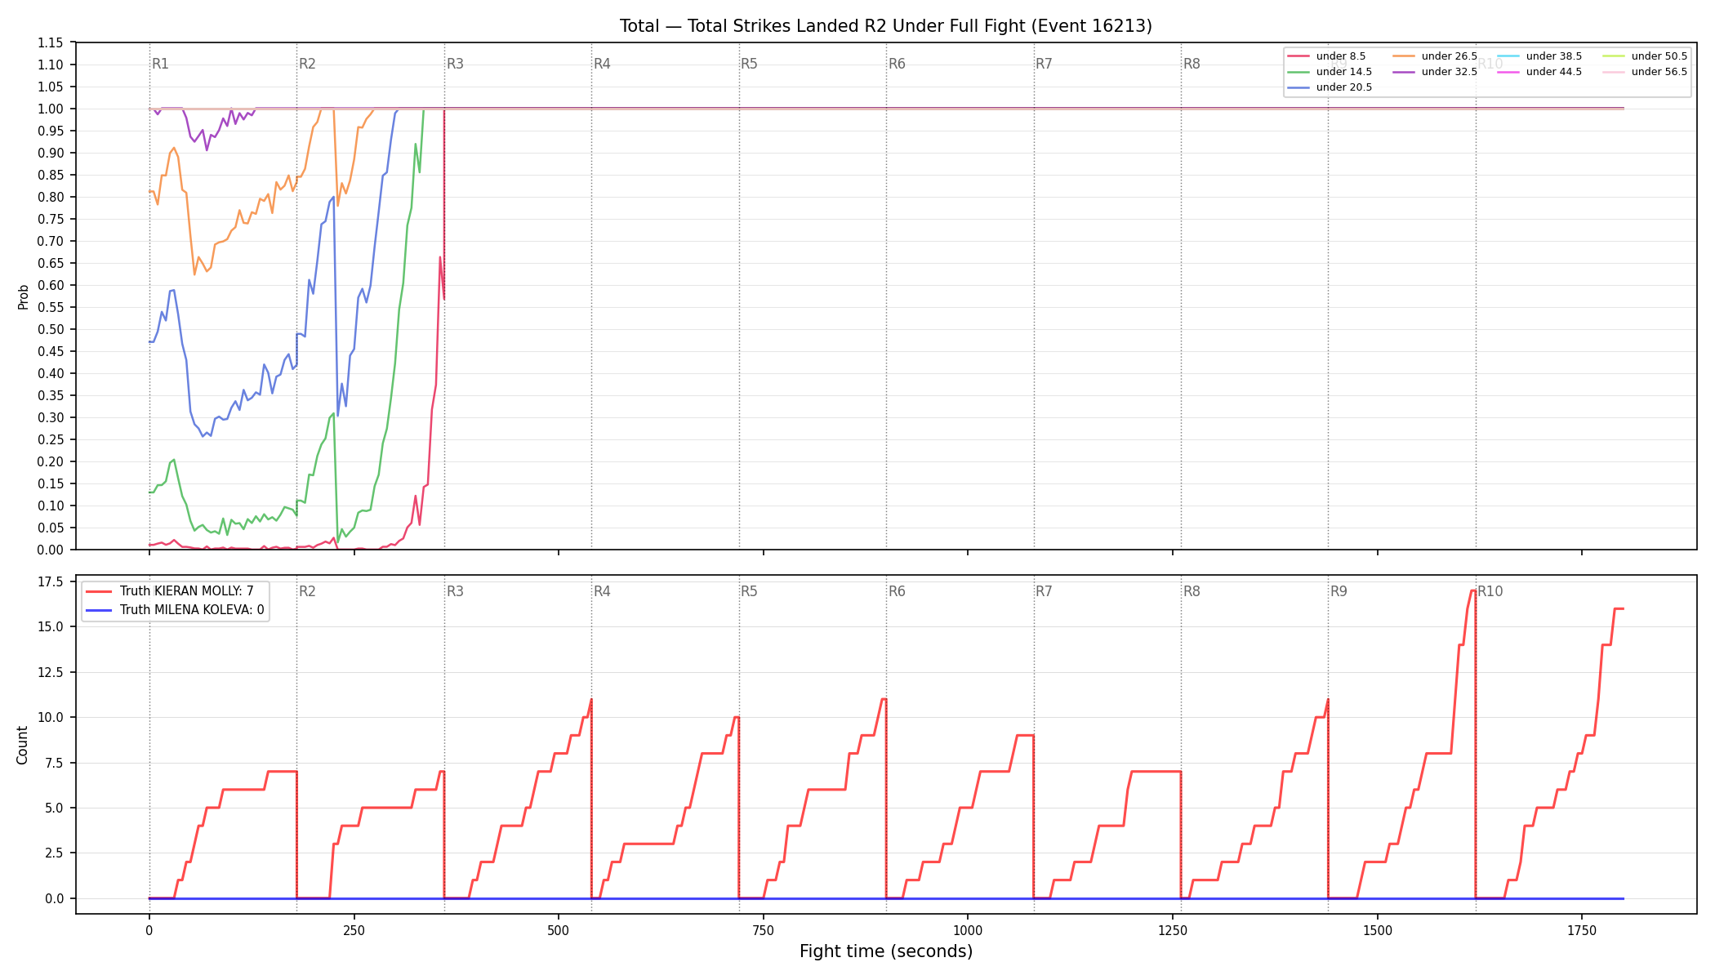The image size is (1715, 980).
Task: Click the 'Prob' y-axis label
Action: 23,296
